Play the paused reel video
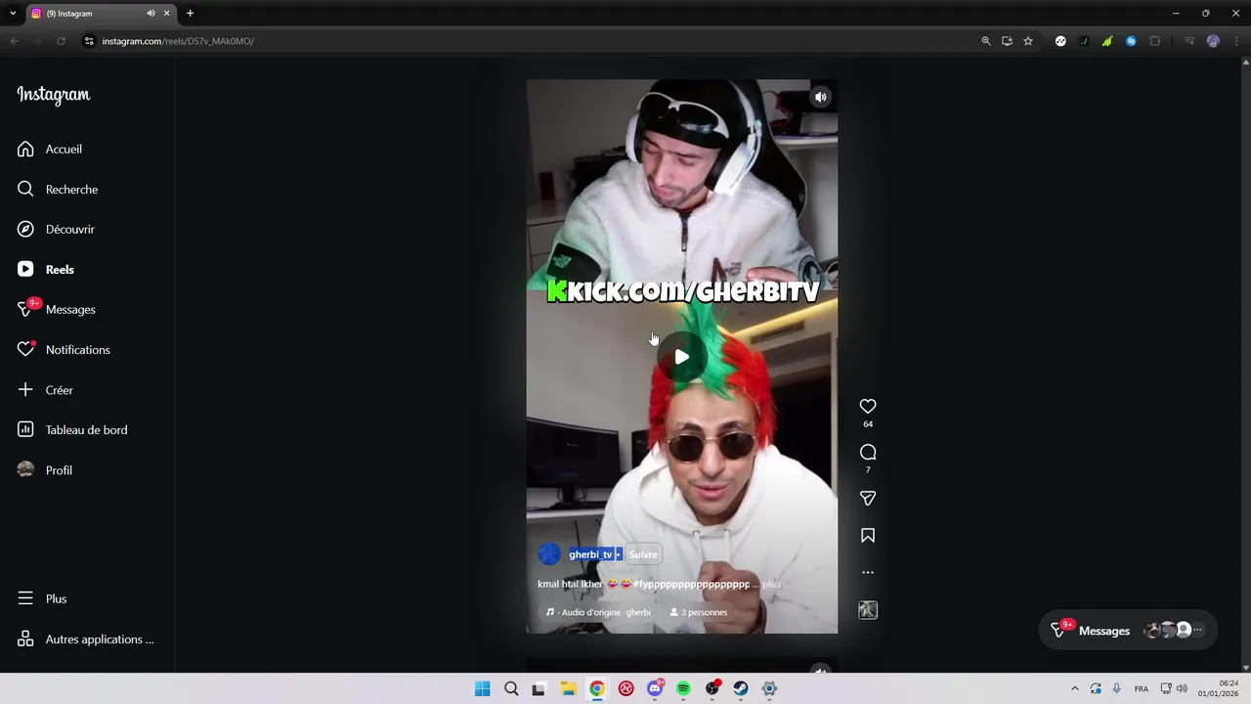The image size is (1251, 704). (681, 357)
